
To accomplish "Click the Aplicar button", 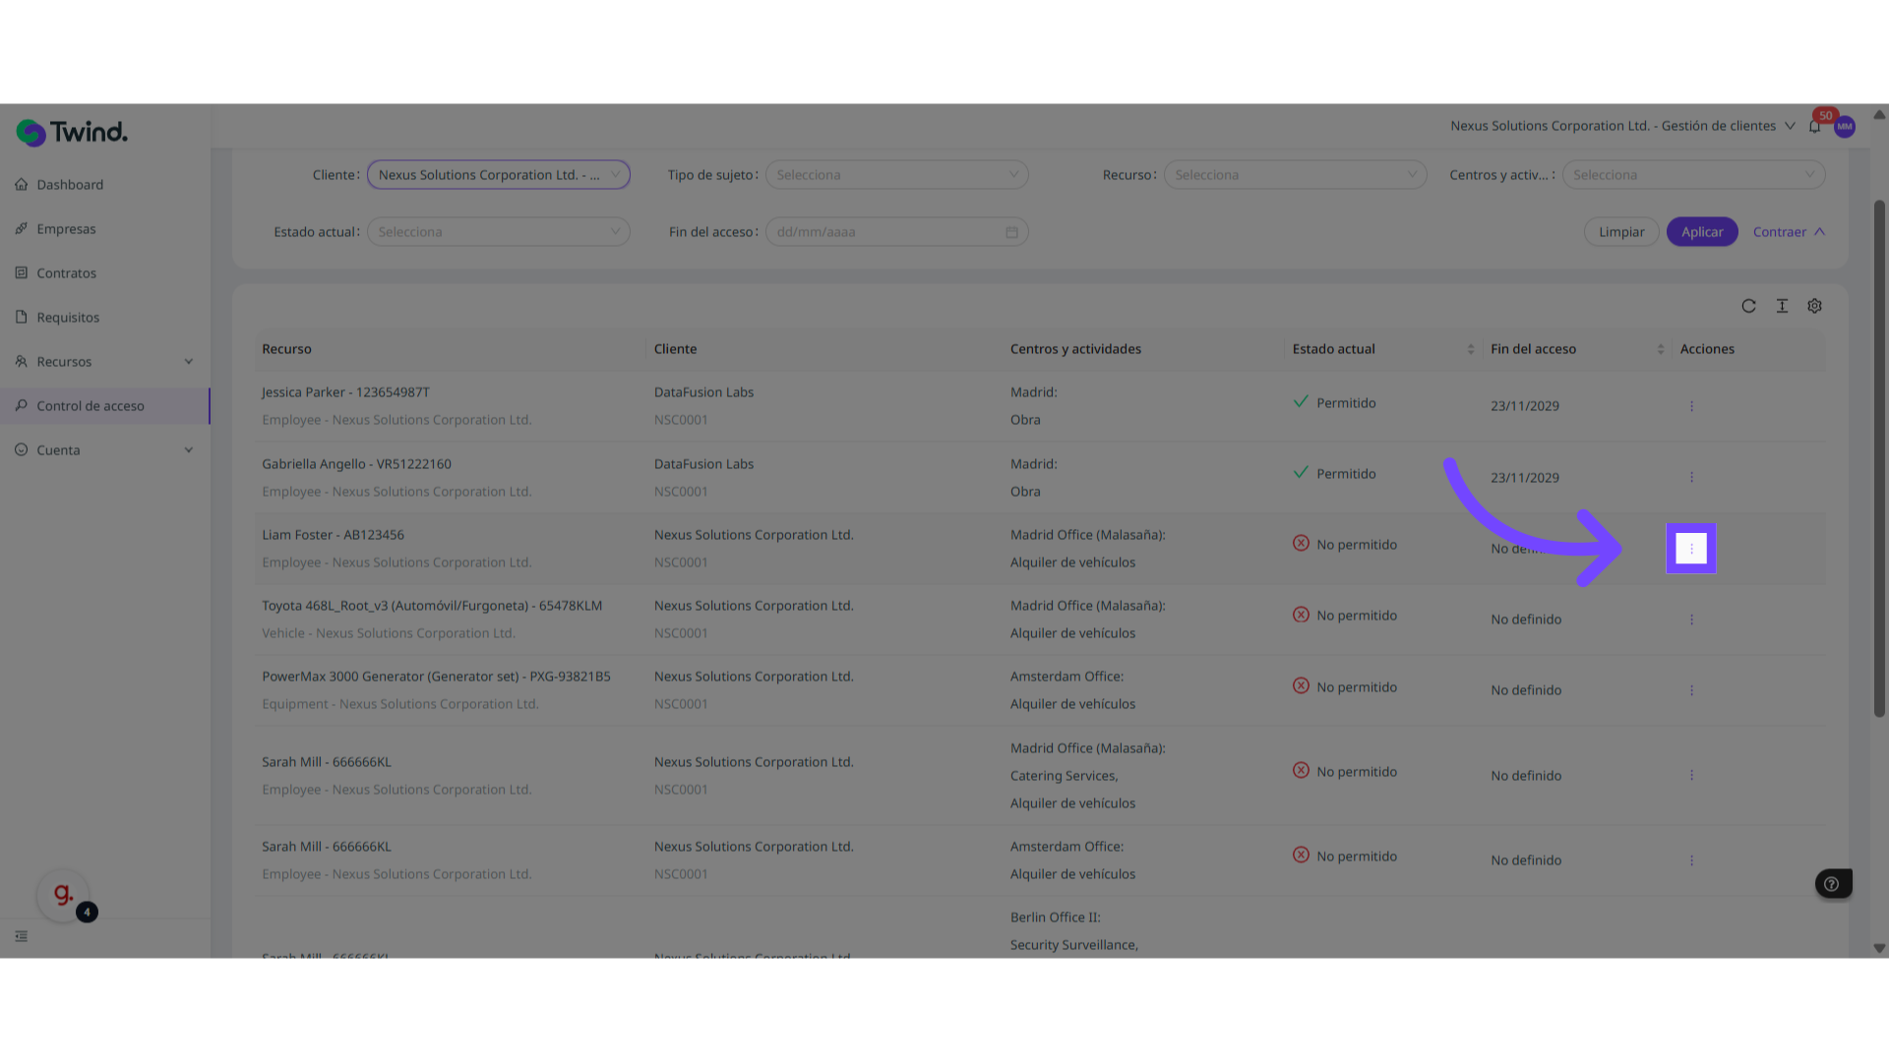I will coord(1701,232).
